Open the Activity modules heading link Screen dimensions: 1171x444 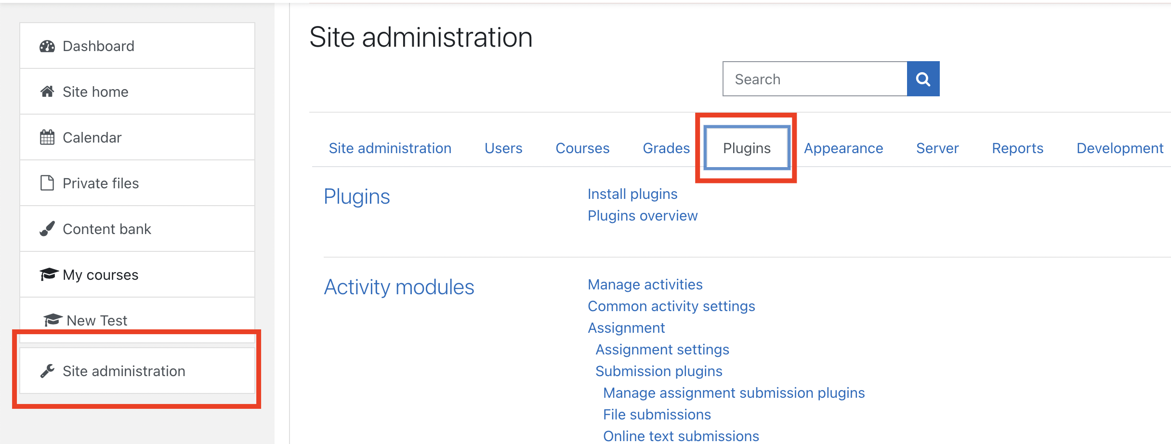point(399,287)
